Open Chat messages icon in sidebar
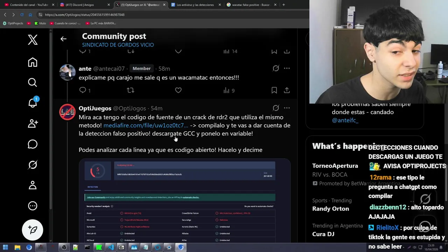The width and height of the screenshot is (448, 252). pos(33,144)
